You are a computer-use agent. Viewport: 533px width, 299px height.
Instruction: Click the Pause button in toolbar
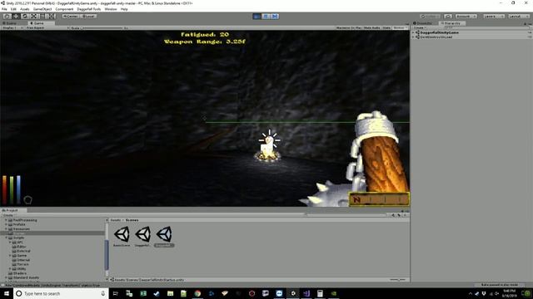(x=266, y=17)
